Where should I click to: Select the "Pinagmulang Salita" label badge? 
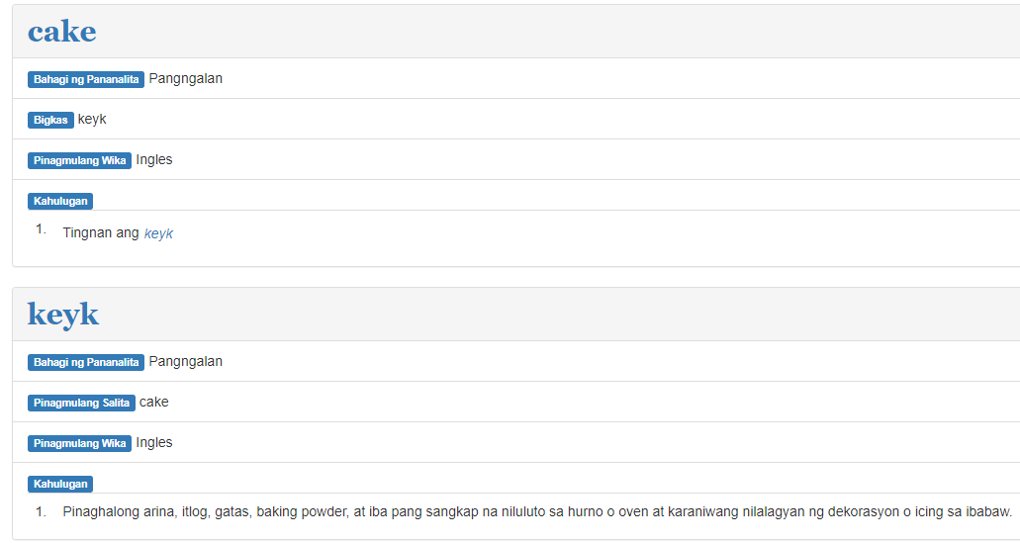81,403
